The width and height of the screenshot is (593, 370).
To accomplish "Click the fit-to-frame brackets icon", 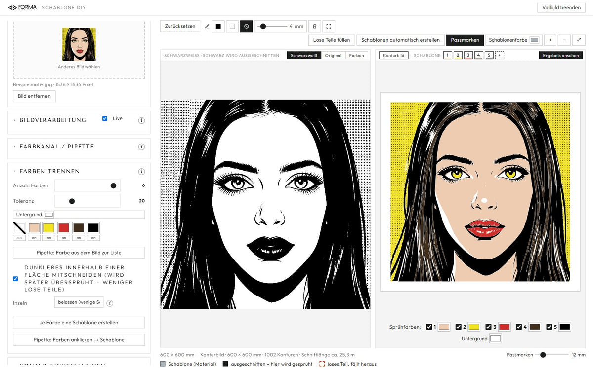I will [x=329, y=26].
